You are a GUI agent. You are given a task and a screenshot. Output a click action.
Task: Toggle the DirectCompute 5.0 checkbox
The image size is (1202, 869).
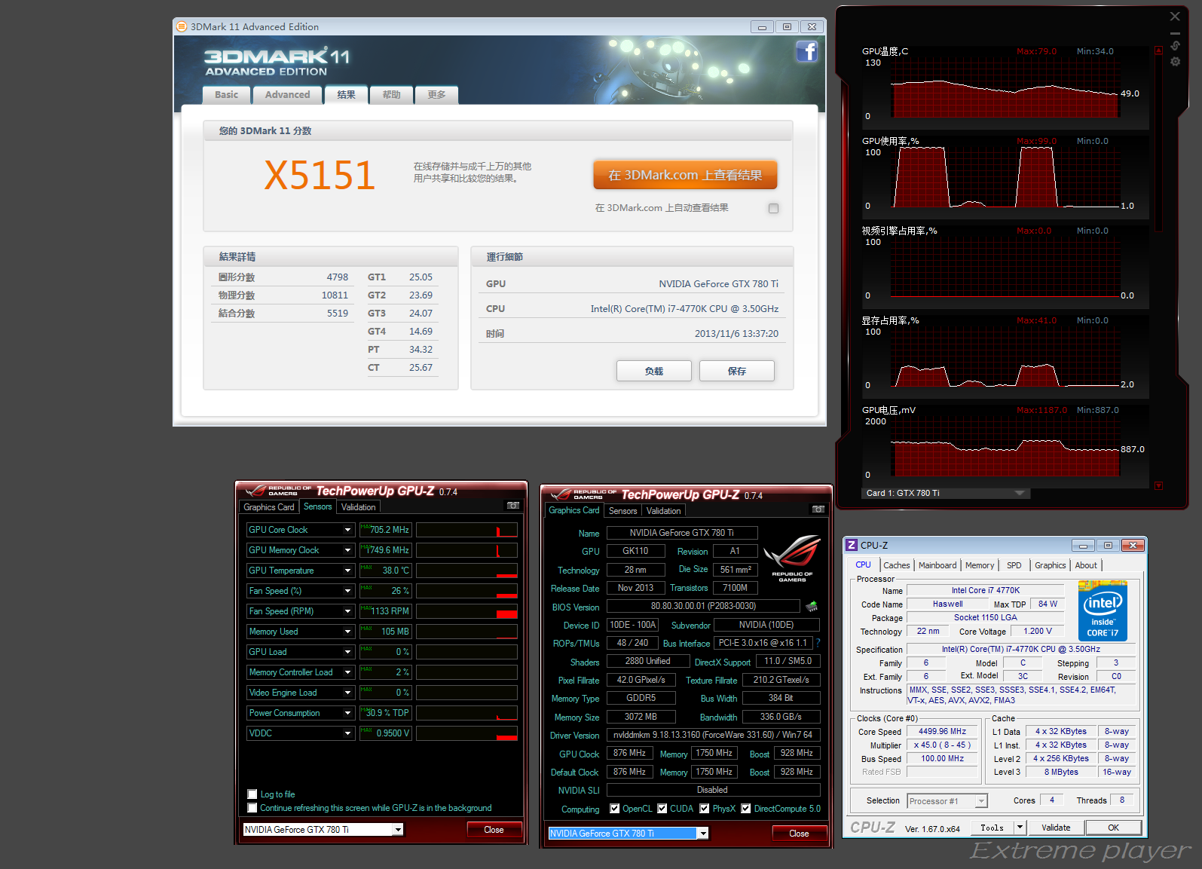point(746,808)
